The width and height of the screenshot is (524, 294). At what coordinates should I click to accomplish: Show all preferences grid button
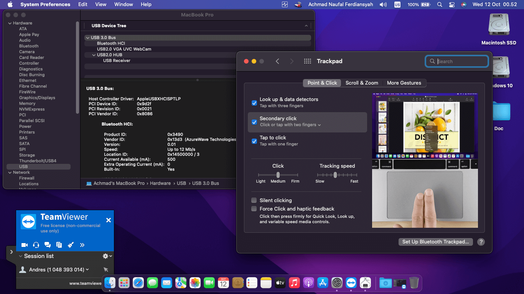[x=307, y=61]
